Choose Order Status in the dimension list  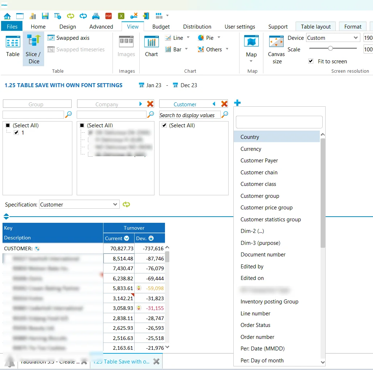[277, 325]
